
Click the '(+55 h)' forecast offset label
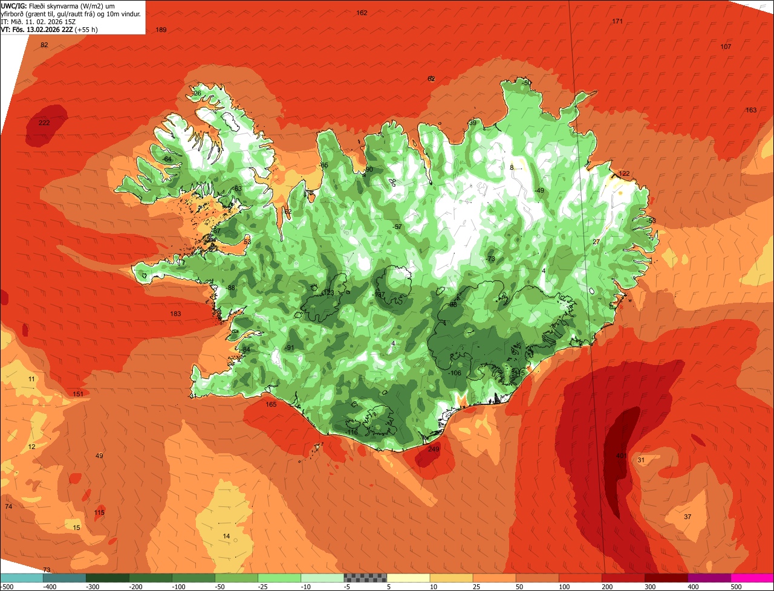pos(86,30)
